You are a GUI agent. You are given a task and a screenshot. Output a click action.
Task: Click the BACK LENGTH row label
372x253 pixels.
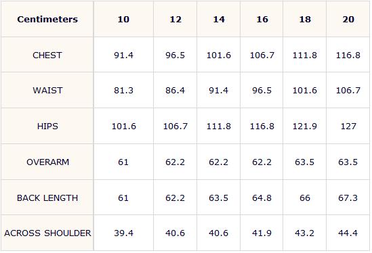pos(47,198)
